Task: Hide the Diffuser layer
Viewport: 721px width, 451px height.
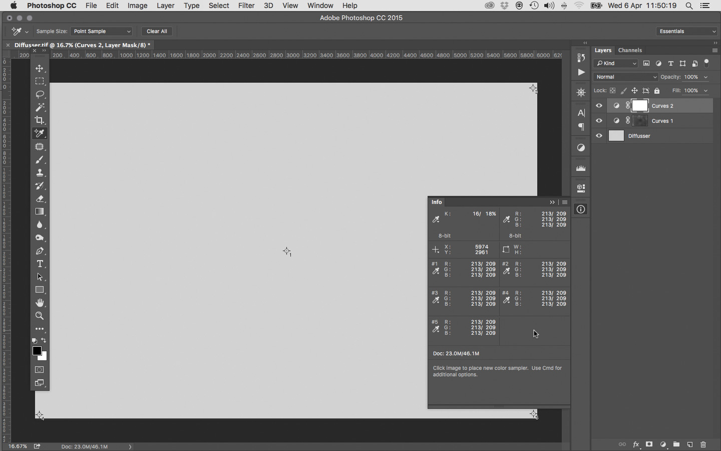Action: (x=599, y=136)
